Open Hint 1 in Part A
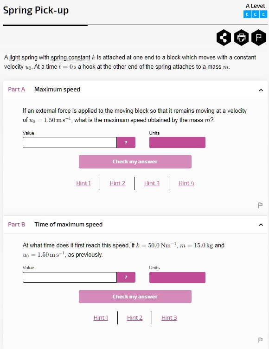 point(83,183)
